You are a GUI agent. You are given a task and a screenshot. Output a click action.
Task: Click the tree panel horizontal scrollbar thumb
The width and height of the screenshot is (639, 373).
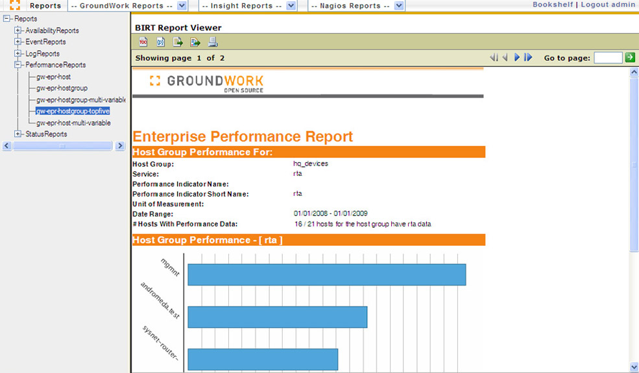(62, 145)
